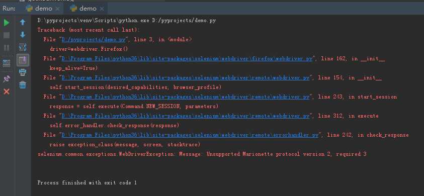Print the console output
Screen dimensions: 424x196
pyautogui.click(x=23, y=72)
